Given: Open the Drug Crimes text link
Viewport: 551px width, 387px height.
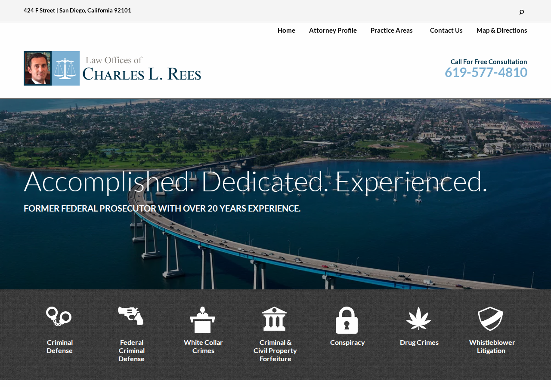Looking at the screenshot, I should pos(419,342).
